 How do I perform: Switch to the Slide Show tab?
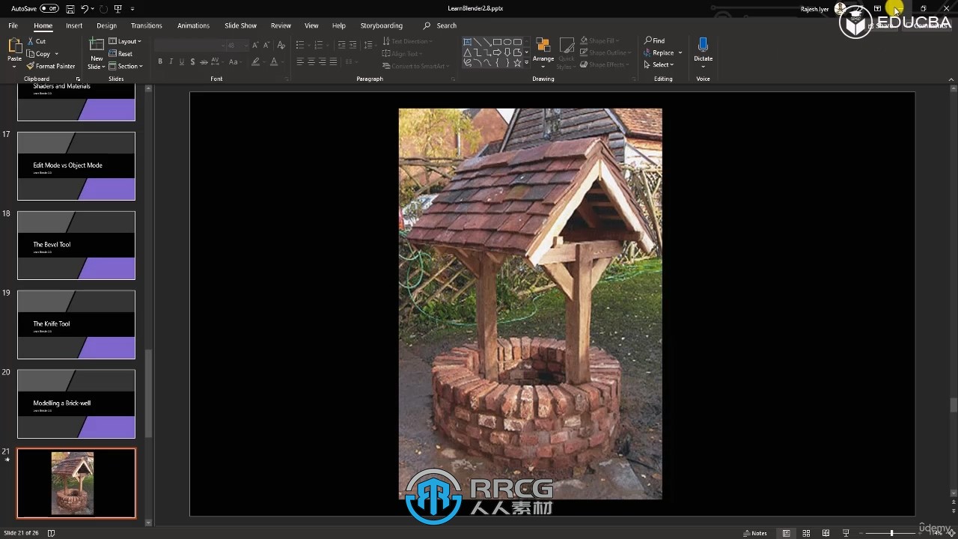pos(241,25)
